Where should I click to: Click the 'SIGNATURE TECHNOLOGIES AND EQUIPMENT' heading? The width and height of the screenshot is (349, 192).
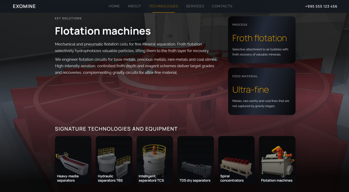(116, 129)
